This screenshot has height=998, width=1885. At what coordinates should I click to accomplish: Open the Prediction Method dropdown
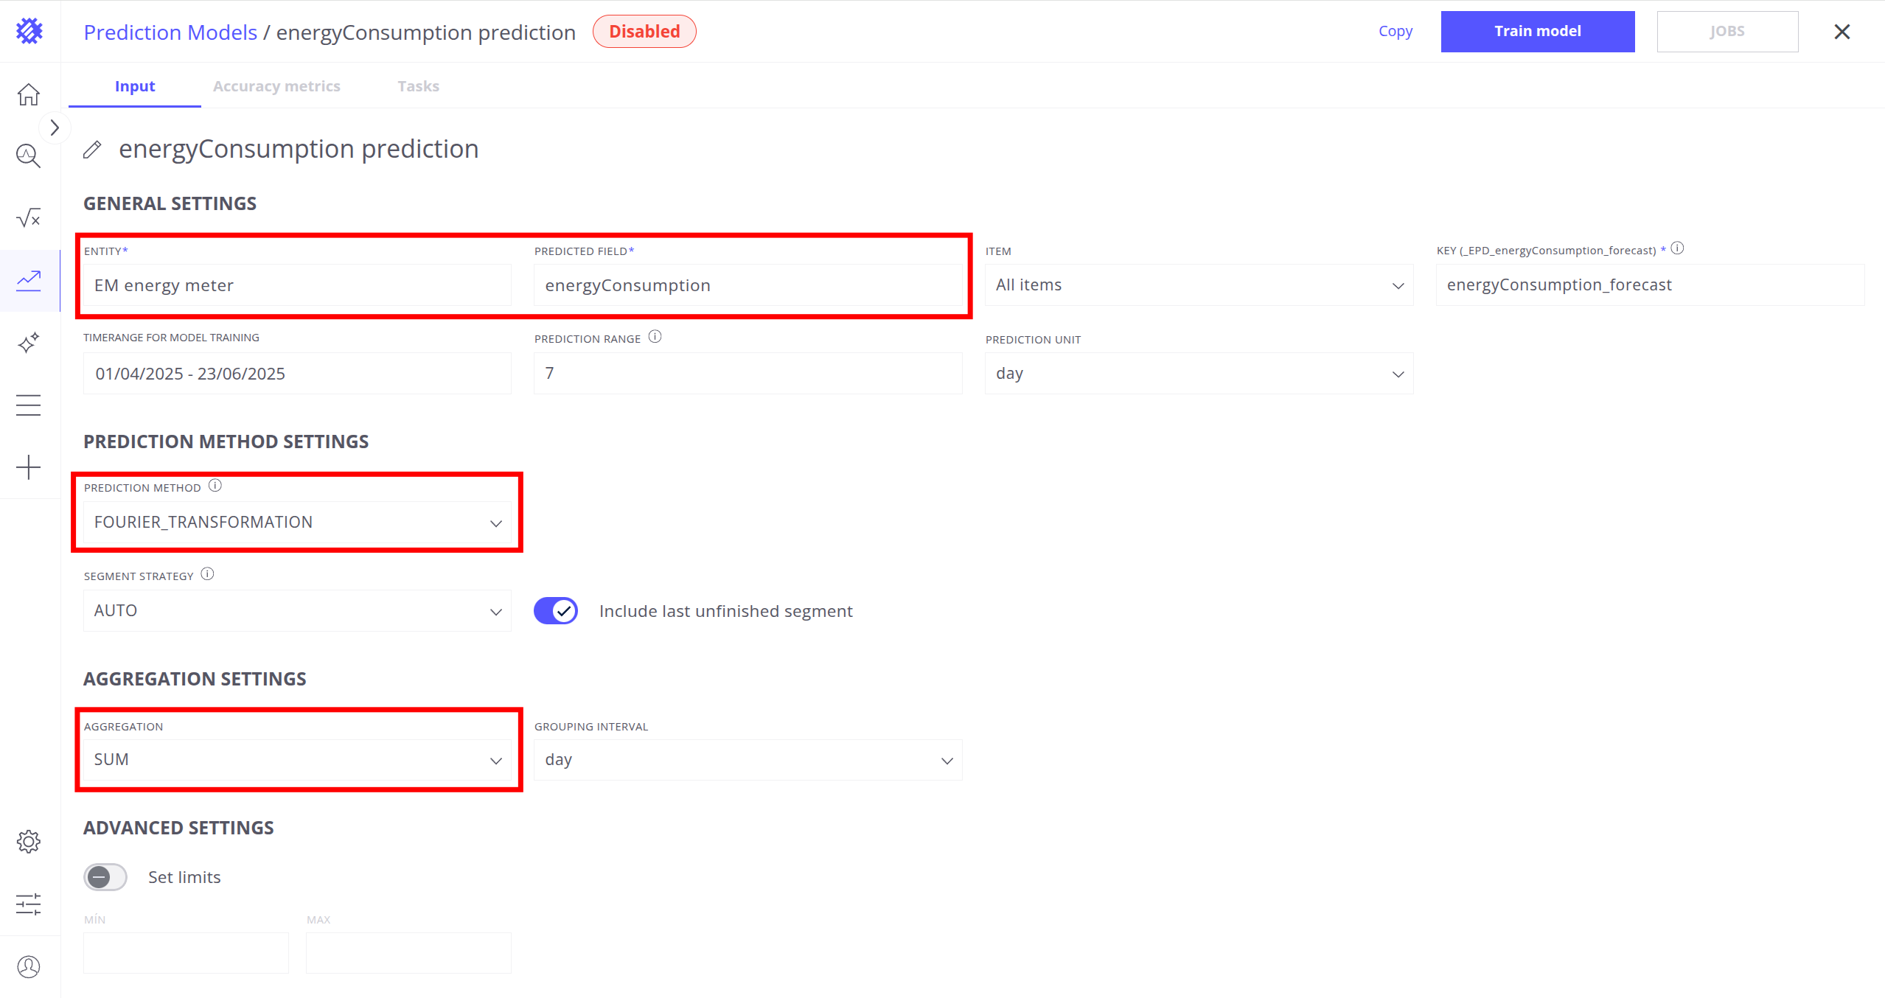(x=297, y=523)
